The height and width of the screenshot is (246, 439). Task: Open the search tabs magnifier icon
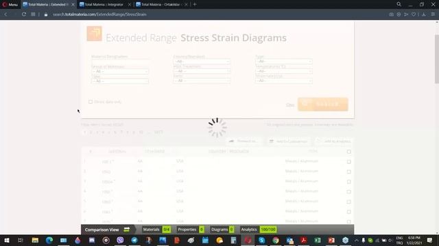[399, 4]
